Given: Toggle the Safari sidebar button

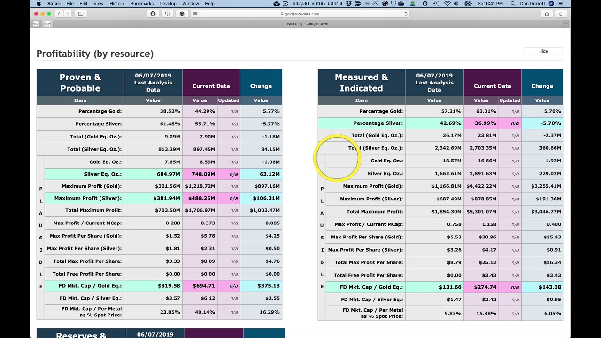Looking at the screenshot, I should point(81,14).
